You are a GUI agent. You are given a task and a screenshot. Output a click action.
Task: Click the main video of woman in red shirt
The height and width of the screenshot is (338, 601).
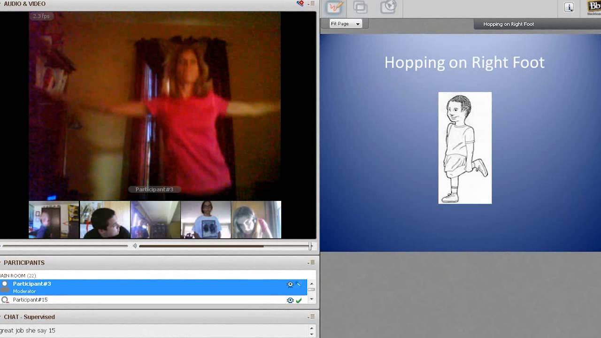[155, 106]
